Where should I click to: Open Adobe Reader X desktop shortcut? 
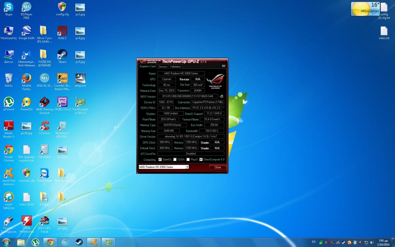coord(9,129)
